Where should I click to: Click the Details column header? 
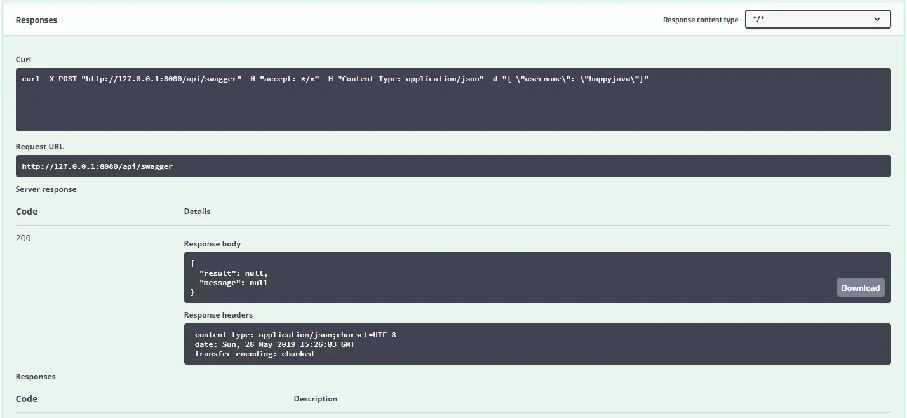(197, 211)
